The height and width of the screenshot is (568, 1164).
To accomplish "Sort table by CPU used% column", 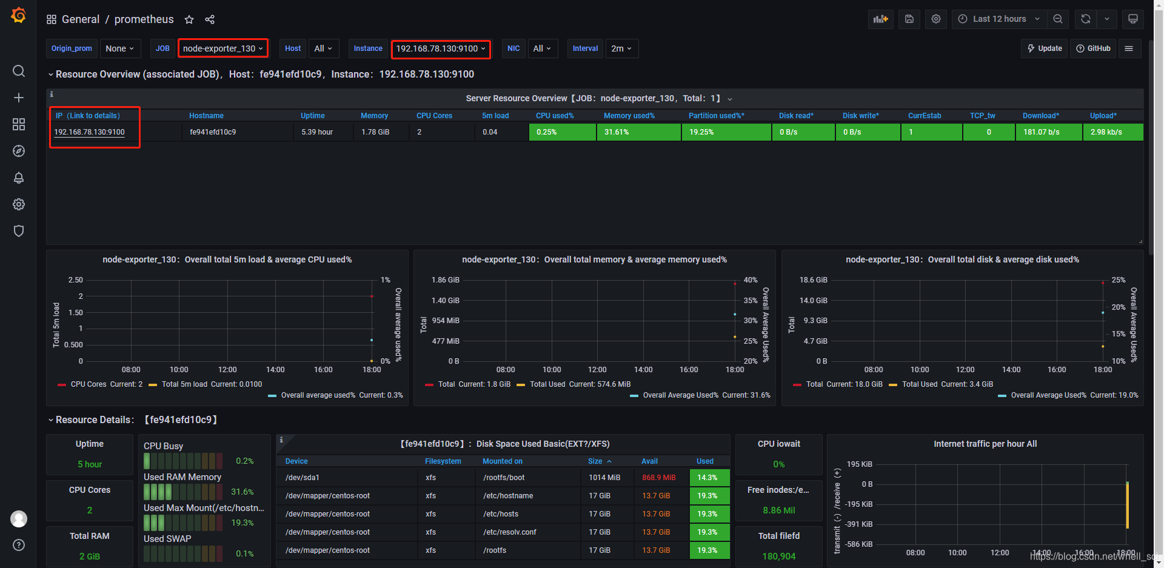I will pyautogui.click(x=555, y=116).
